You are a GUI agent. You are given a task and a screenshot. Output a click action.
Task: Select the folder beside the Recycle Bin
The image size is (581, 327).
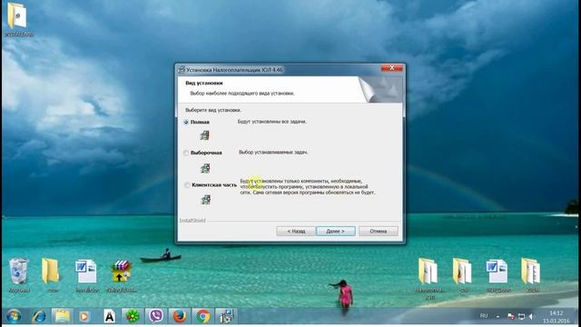(52, 275)
